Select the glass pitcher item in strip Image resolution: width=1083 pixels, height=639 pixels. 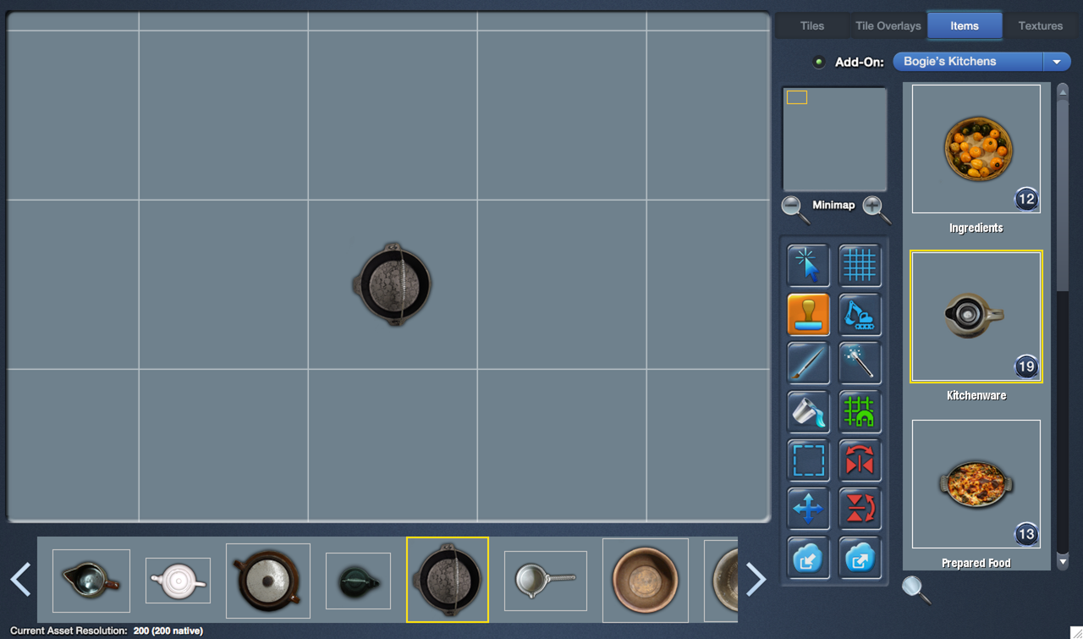91,581
